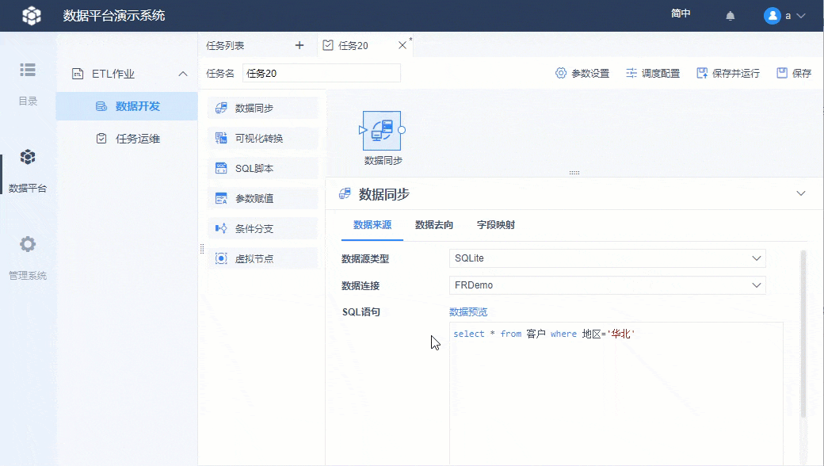Switch to the 数据来源 tab
Image resolution: width=824 pixels, height=466 pixels.
click(372, 225)
